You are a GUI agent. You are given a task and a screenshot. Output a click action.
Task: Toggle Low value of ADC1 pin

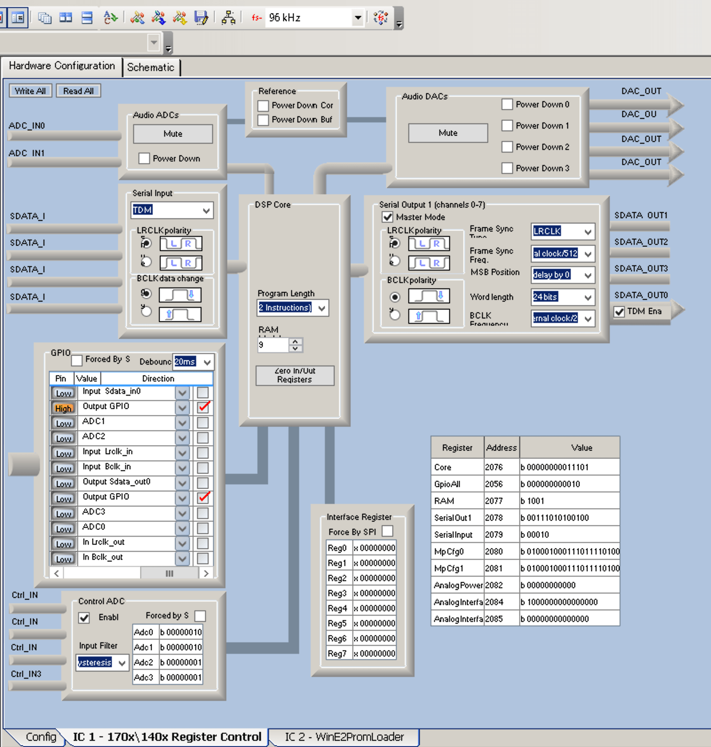click(63, 423)
